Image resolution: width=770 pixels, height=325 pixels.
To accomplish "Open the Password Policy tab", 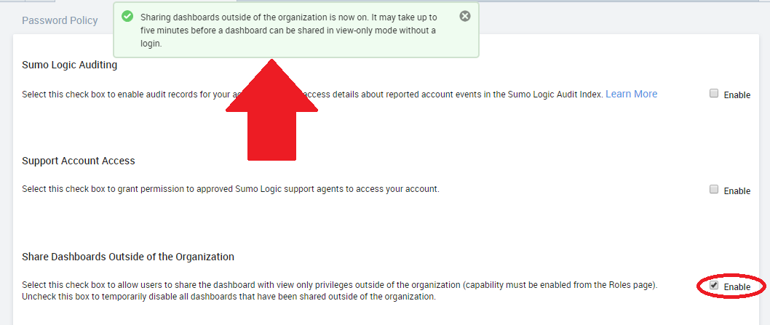I will 60,20.
